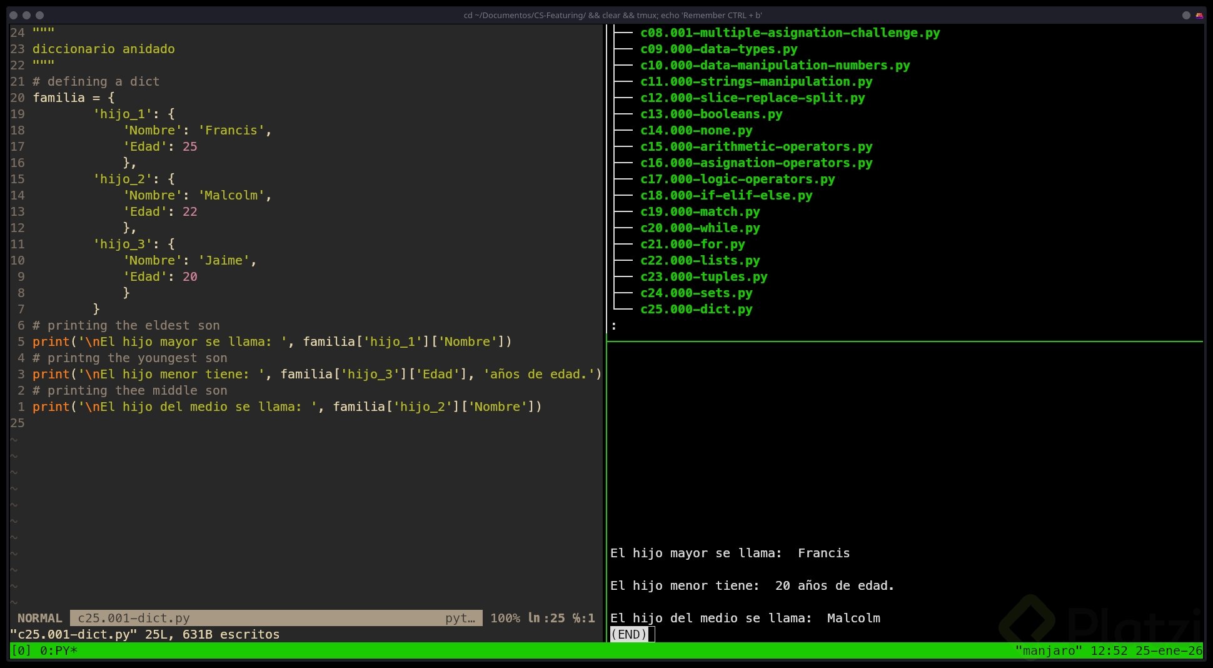Click the print line for 'El hijo menor'
Image resolution: width=1213 pixels, height=668 pixels.
[x=318, y=374]
